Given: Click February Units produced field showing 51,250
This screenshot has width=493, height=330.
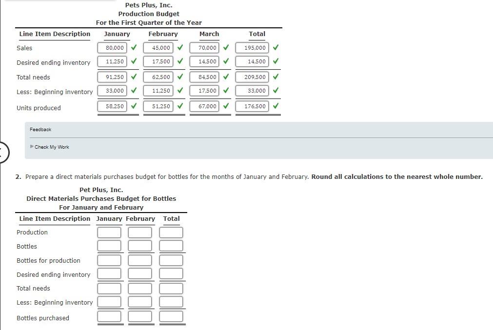Looking at the screenshot, I should pos(158,106).
